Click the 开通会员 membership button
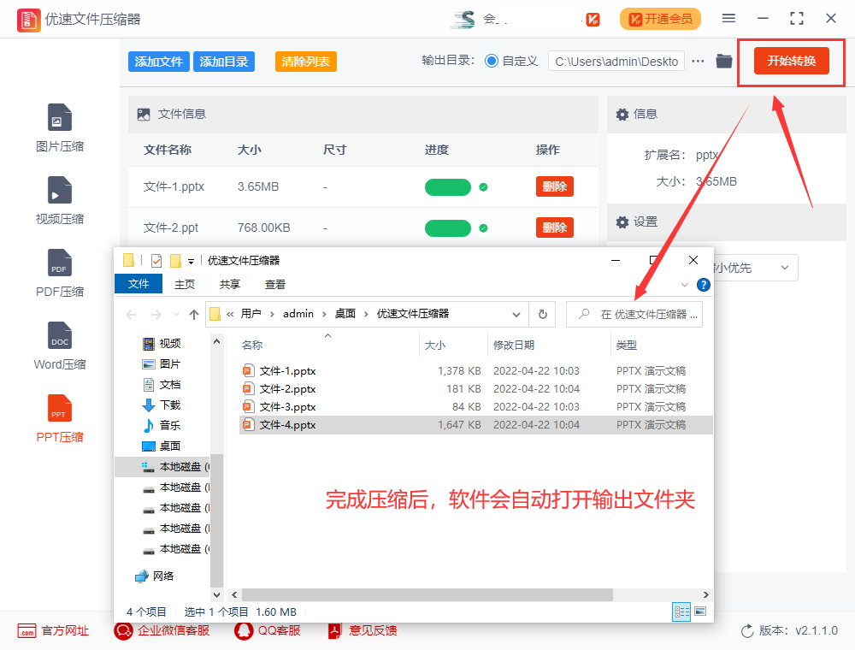Image resolution: width=855 pixels, height=650 pixels. click(x=660, y=19)
